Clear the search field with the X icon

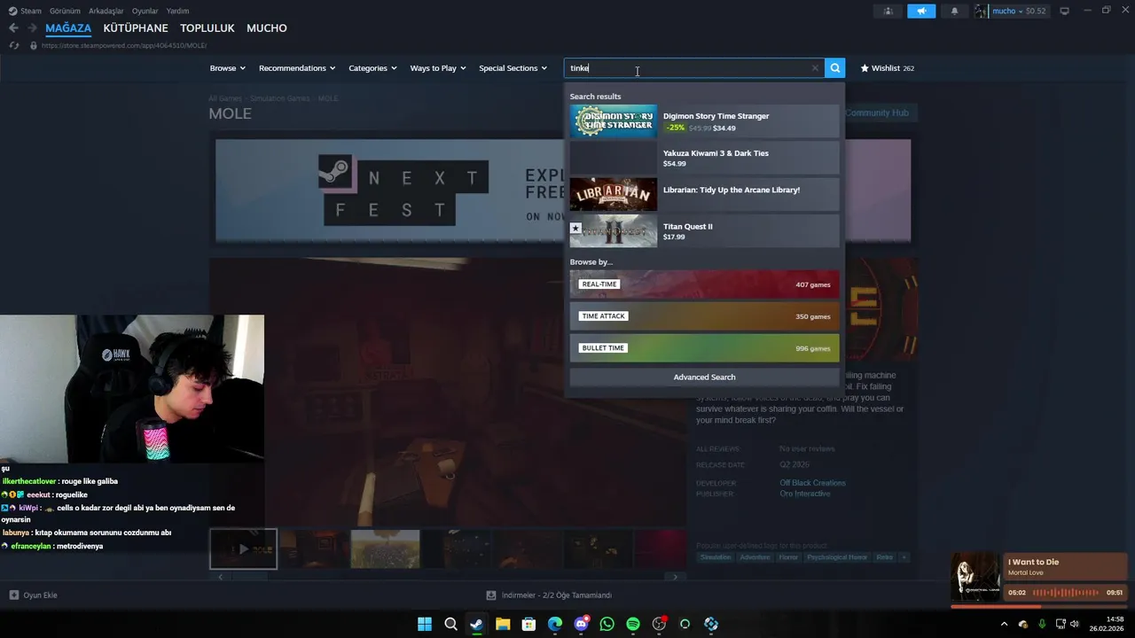tap(815, 68)
